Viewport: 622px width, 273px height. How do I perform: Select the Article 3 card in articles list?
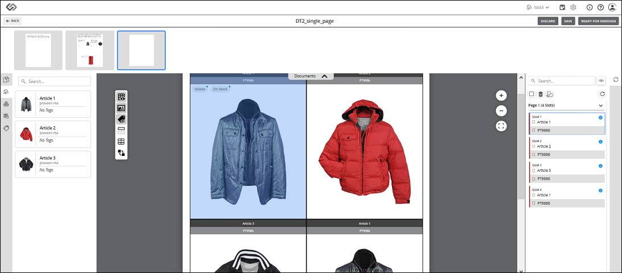[x=53, y=164]
